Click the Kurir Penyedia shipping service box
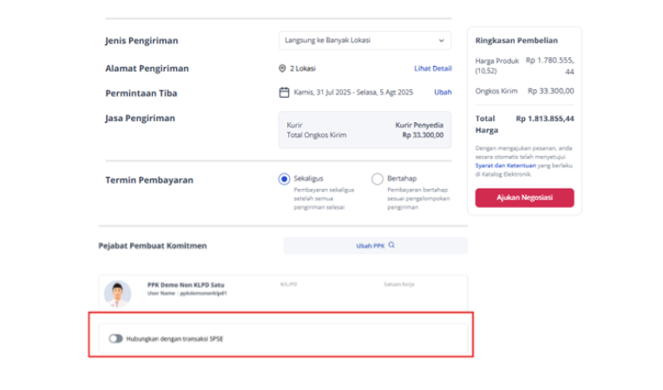The width and height of the screenshot is (663, 390). (364, 130)
